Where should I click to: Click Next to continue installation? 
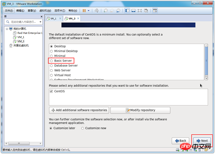(202, 140)
